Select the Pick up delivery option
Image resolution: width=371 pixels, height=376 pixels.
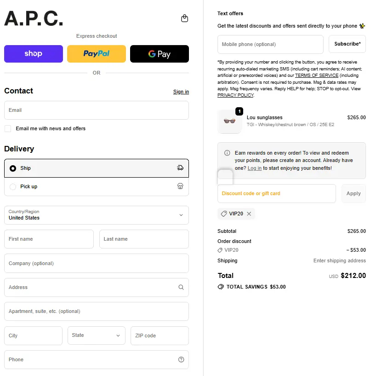click(x=13, y=187)
